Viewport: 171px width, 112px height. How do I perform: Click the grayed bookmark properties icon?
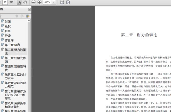(x=22, y=16)
